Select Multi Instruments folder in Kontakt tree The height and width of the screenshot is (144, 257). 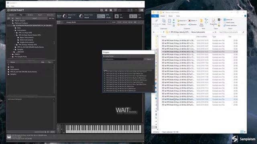click(27, 40)
